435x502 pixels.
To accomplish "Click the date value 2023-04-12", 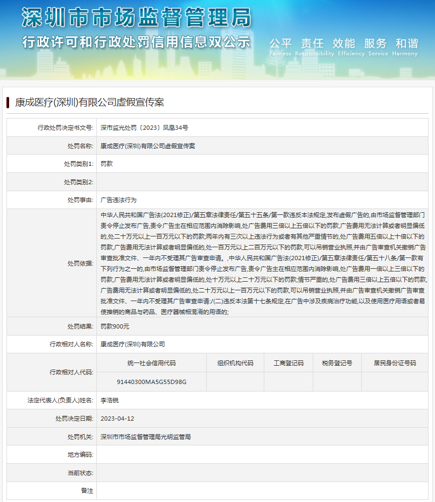I will click(x=117, y=419).
